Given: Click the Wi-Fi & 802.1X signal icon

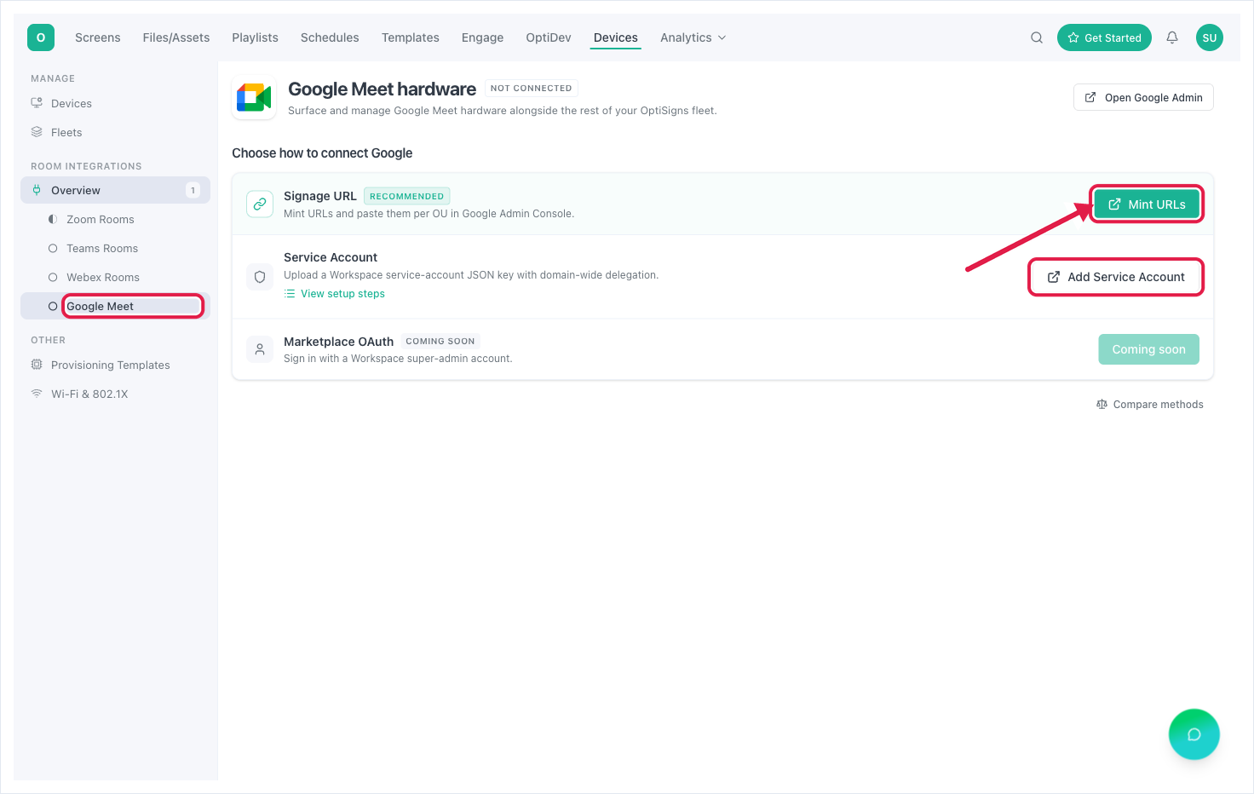Looking at the screenshot, I should [37, 394].
